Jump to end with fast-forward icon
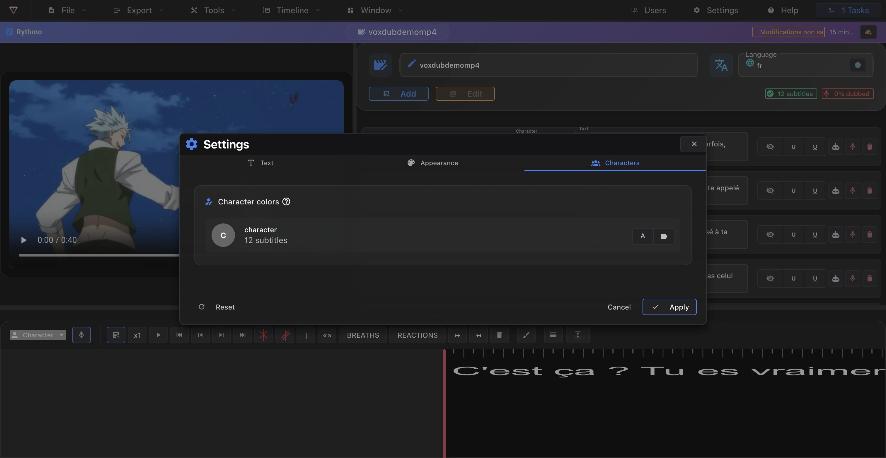 coord(243,335)
